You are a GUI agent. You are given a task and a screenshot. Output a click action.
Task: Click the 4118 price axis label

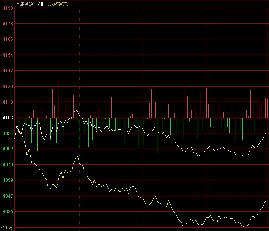8,102
